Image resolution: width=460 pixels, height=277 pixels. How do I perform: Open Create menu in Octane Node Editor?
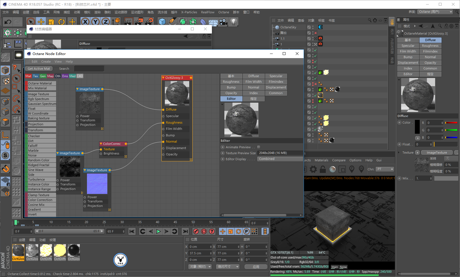click(46, 62)
